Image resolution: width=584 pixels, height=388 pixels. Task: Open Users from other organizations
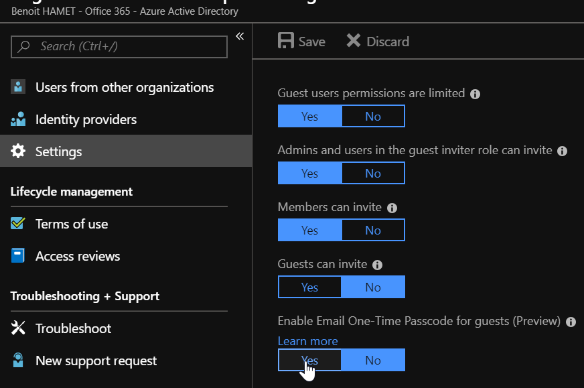click(125, 87)
